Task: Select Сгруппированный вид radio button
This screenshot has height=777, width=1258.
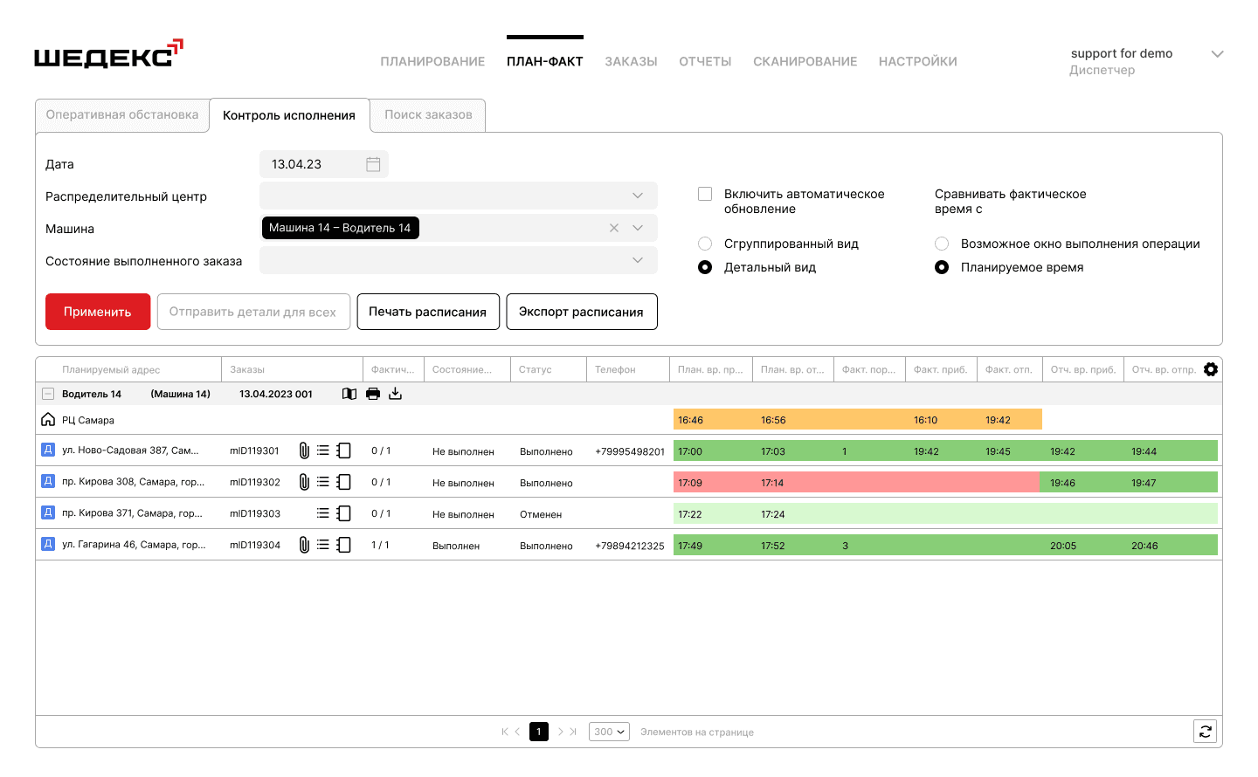Action: click(705, 244)
